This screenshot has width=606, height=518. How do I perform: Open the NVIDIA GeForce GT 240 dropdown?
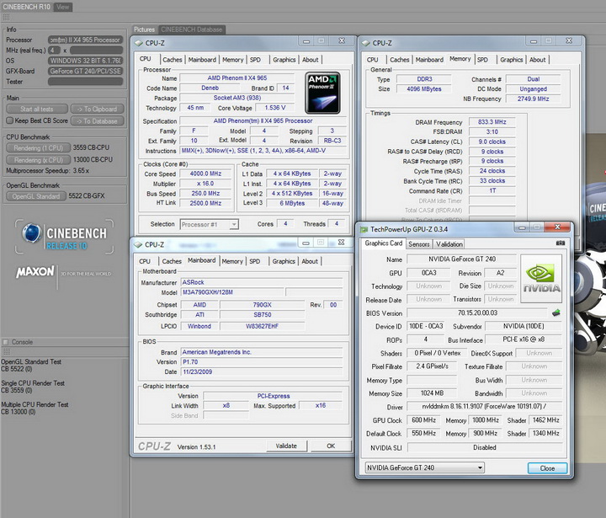423,467
